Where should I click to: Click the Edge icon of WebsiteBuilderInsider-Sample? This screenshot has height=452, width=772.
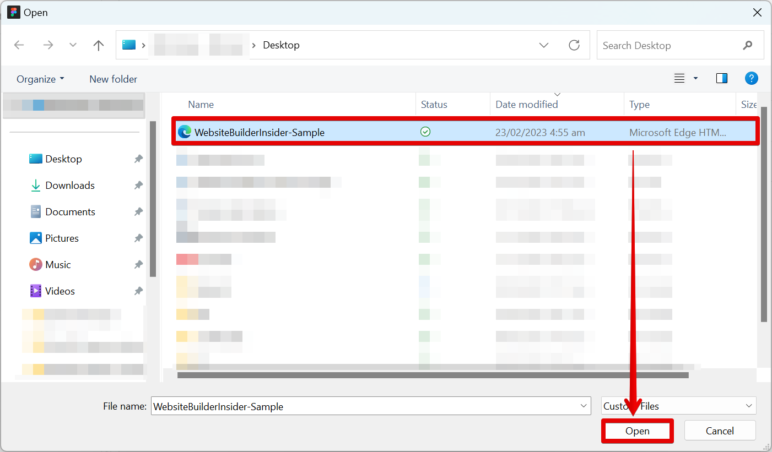point(185,132)
